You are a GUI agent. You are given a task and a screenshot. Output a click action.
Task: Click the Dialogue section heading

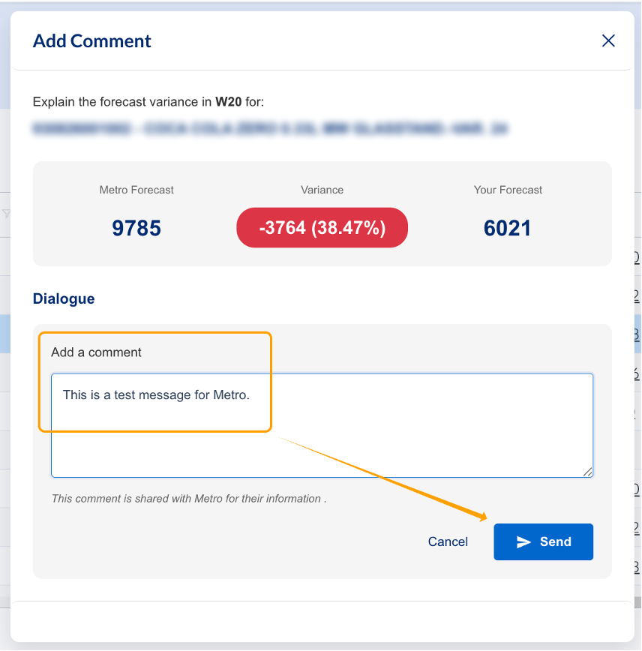[x=64, y=299]
